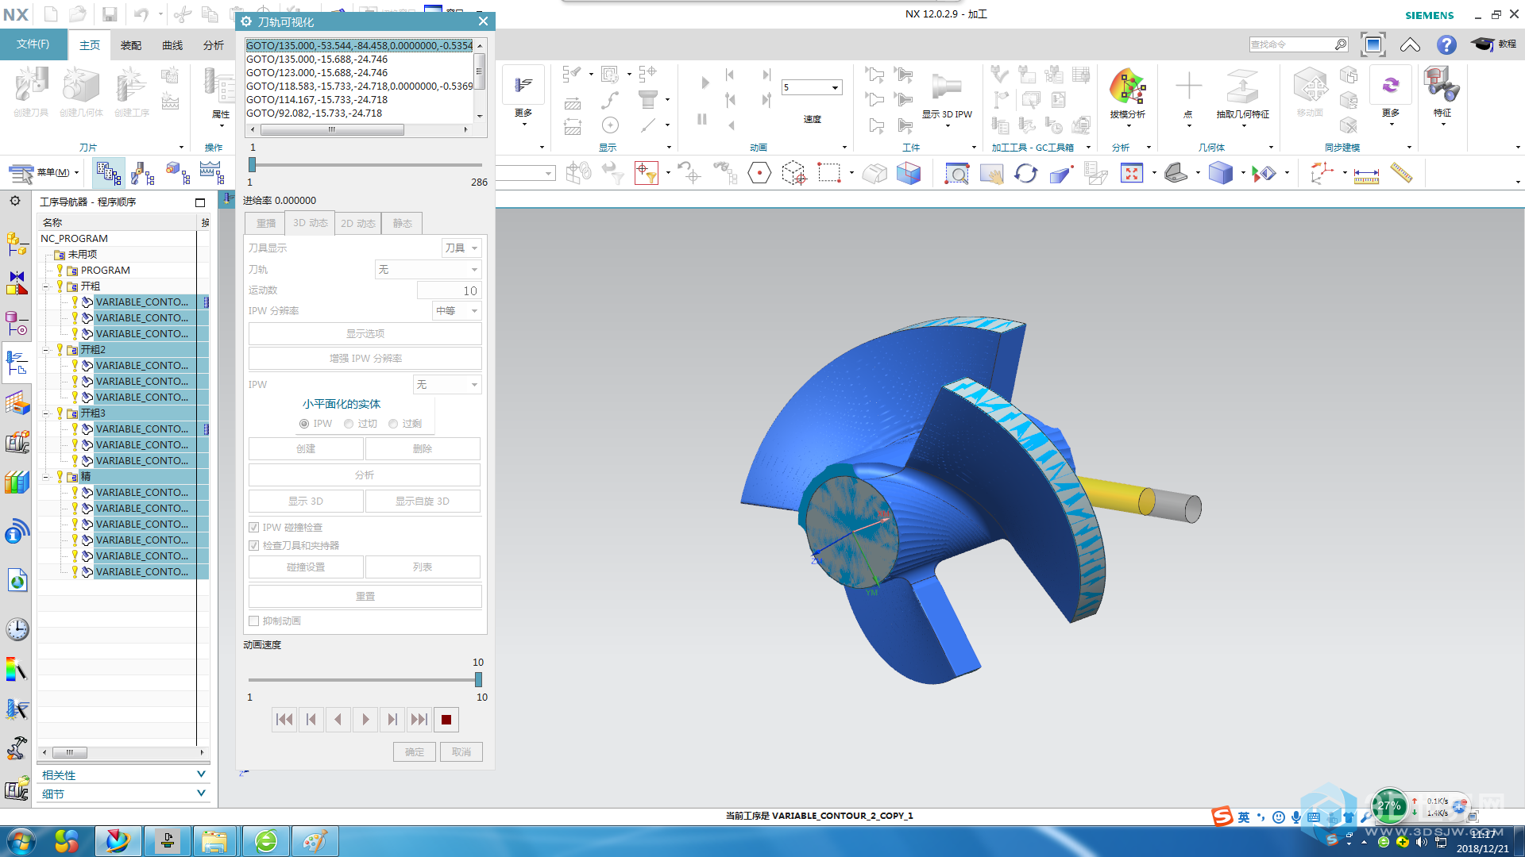Click the 重置 (Reset) button
Screen dimensions: 1525x857
[x=365, y=596]
